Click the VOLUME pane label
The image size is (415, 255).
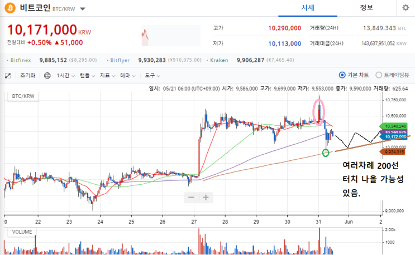pyautogui.click(x=22, y=232)
